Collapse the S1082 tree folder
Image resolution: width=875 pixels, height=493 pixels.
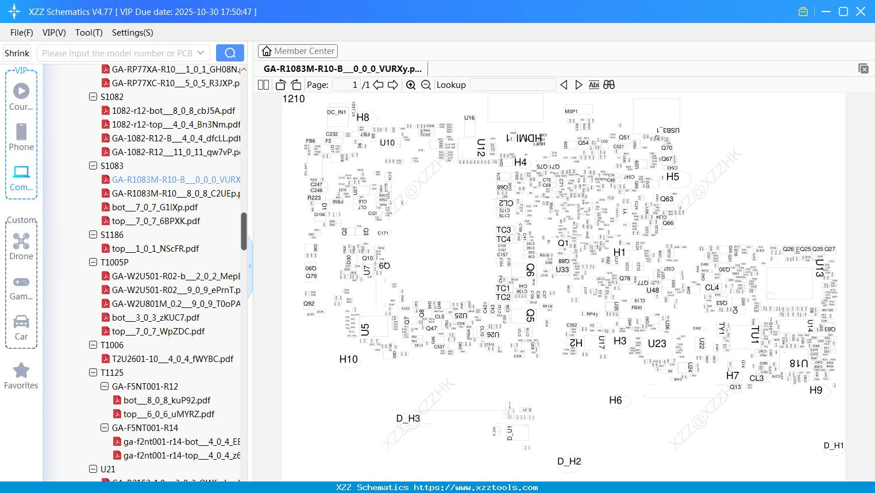[93, 97]
